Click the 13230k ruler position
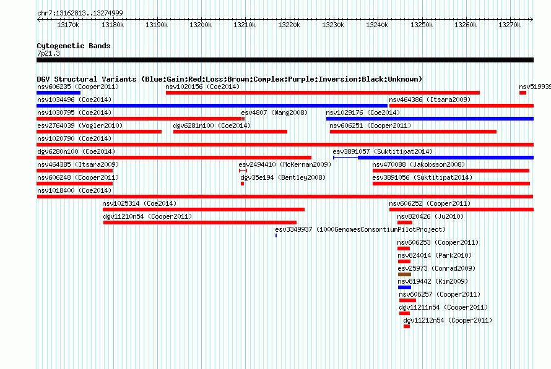Screen dimensions: 551x369 333,25
